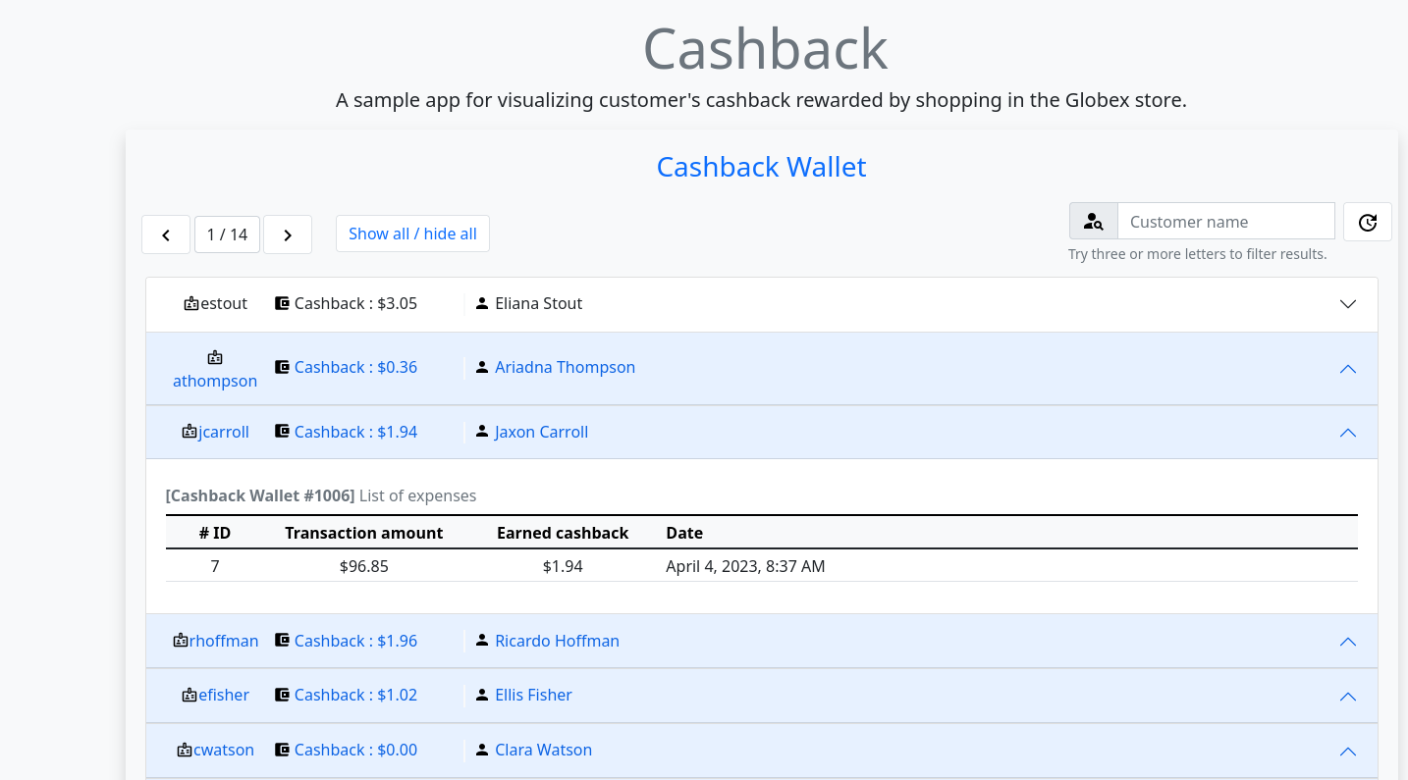Click username jcarroll

[x=224, y=432]
